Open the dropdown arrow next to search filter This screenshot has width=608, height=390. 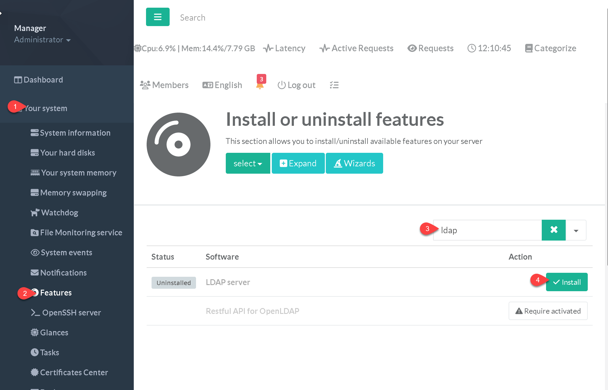coord(576,230)
